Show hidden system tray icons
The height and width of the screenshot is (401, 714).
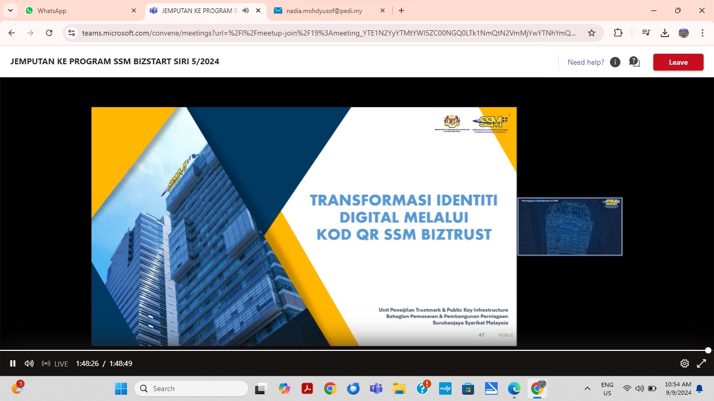[x=588, y=388]
